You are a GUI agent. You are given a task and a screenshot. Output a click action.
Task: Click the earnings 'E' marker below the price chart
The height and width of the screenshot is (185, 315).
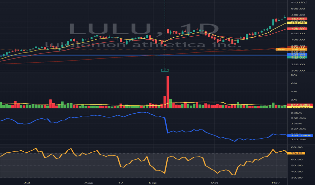[x=165, y=70]
